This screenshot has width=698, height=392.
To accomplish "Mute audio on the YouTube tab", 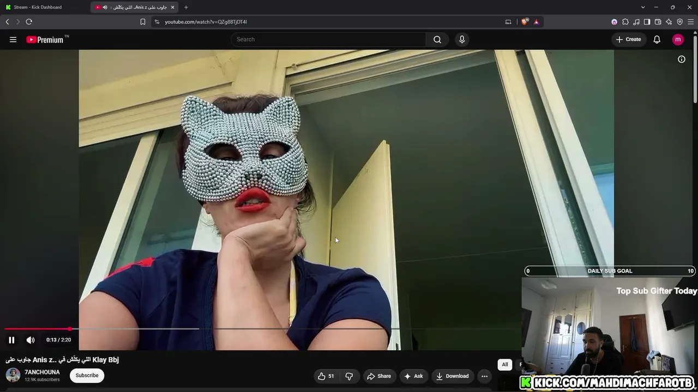I will pyautogui.click(x=105, y=7).
